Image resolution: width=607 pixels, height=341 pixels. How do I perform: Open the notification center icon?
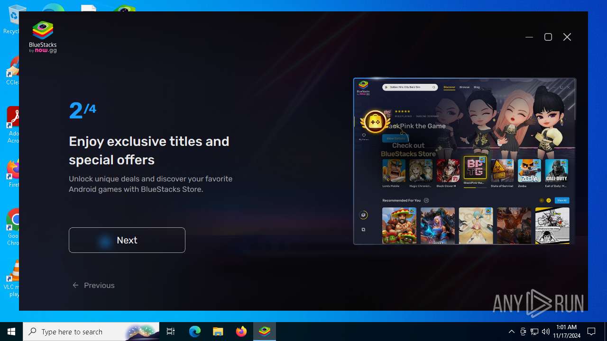pyautogui.click(x=591, y=332)
